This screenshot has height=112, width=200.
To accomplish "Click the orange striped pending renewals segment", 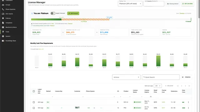I will click(85, 19).
